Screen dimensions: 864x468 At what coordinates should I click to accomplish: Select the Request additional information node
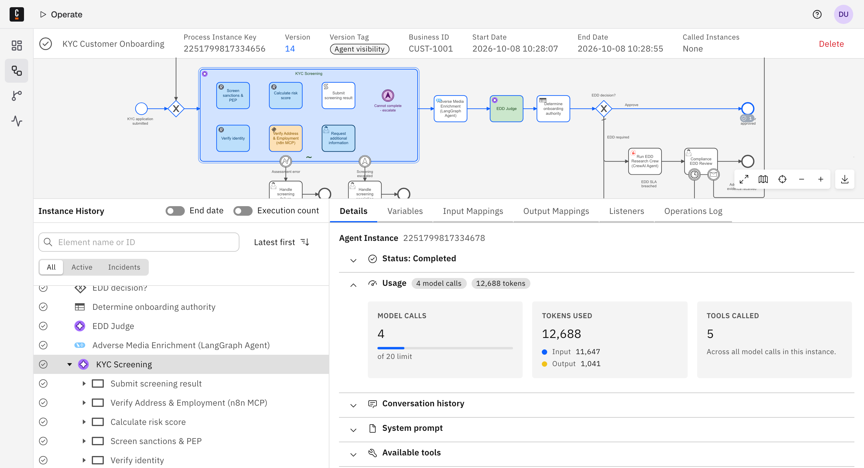click(338, 138)
